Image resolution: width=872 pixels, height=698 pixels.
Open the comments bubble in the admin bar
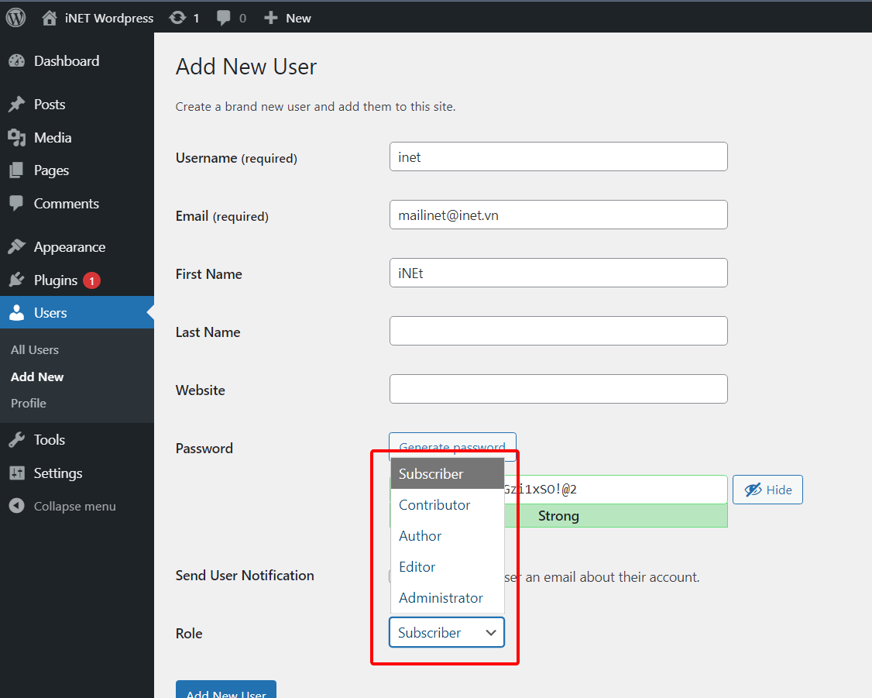point(224,18)
